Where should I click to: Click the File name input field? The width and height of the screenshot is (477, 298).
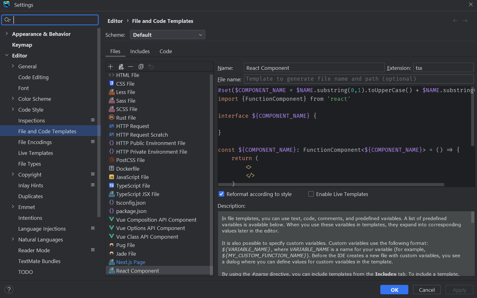click(359, 79)
